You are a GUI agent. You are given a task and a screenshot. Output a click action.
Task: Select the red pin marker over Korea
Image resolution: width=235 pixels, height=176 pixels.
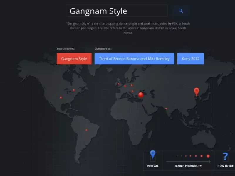(x=197, y=92)
